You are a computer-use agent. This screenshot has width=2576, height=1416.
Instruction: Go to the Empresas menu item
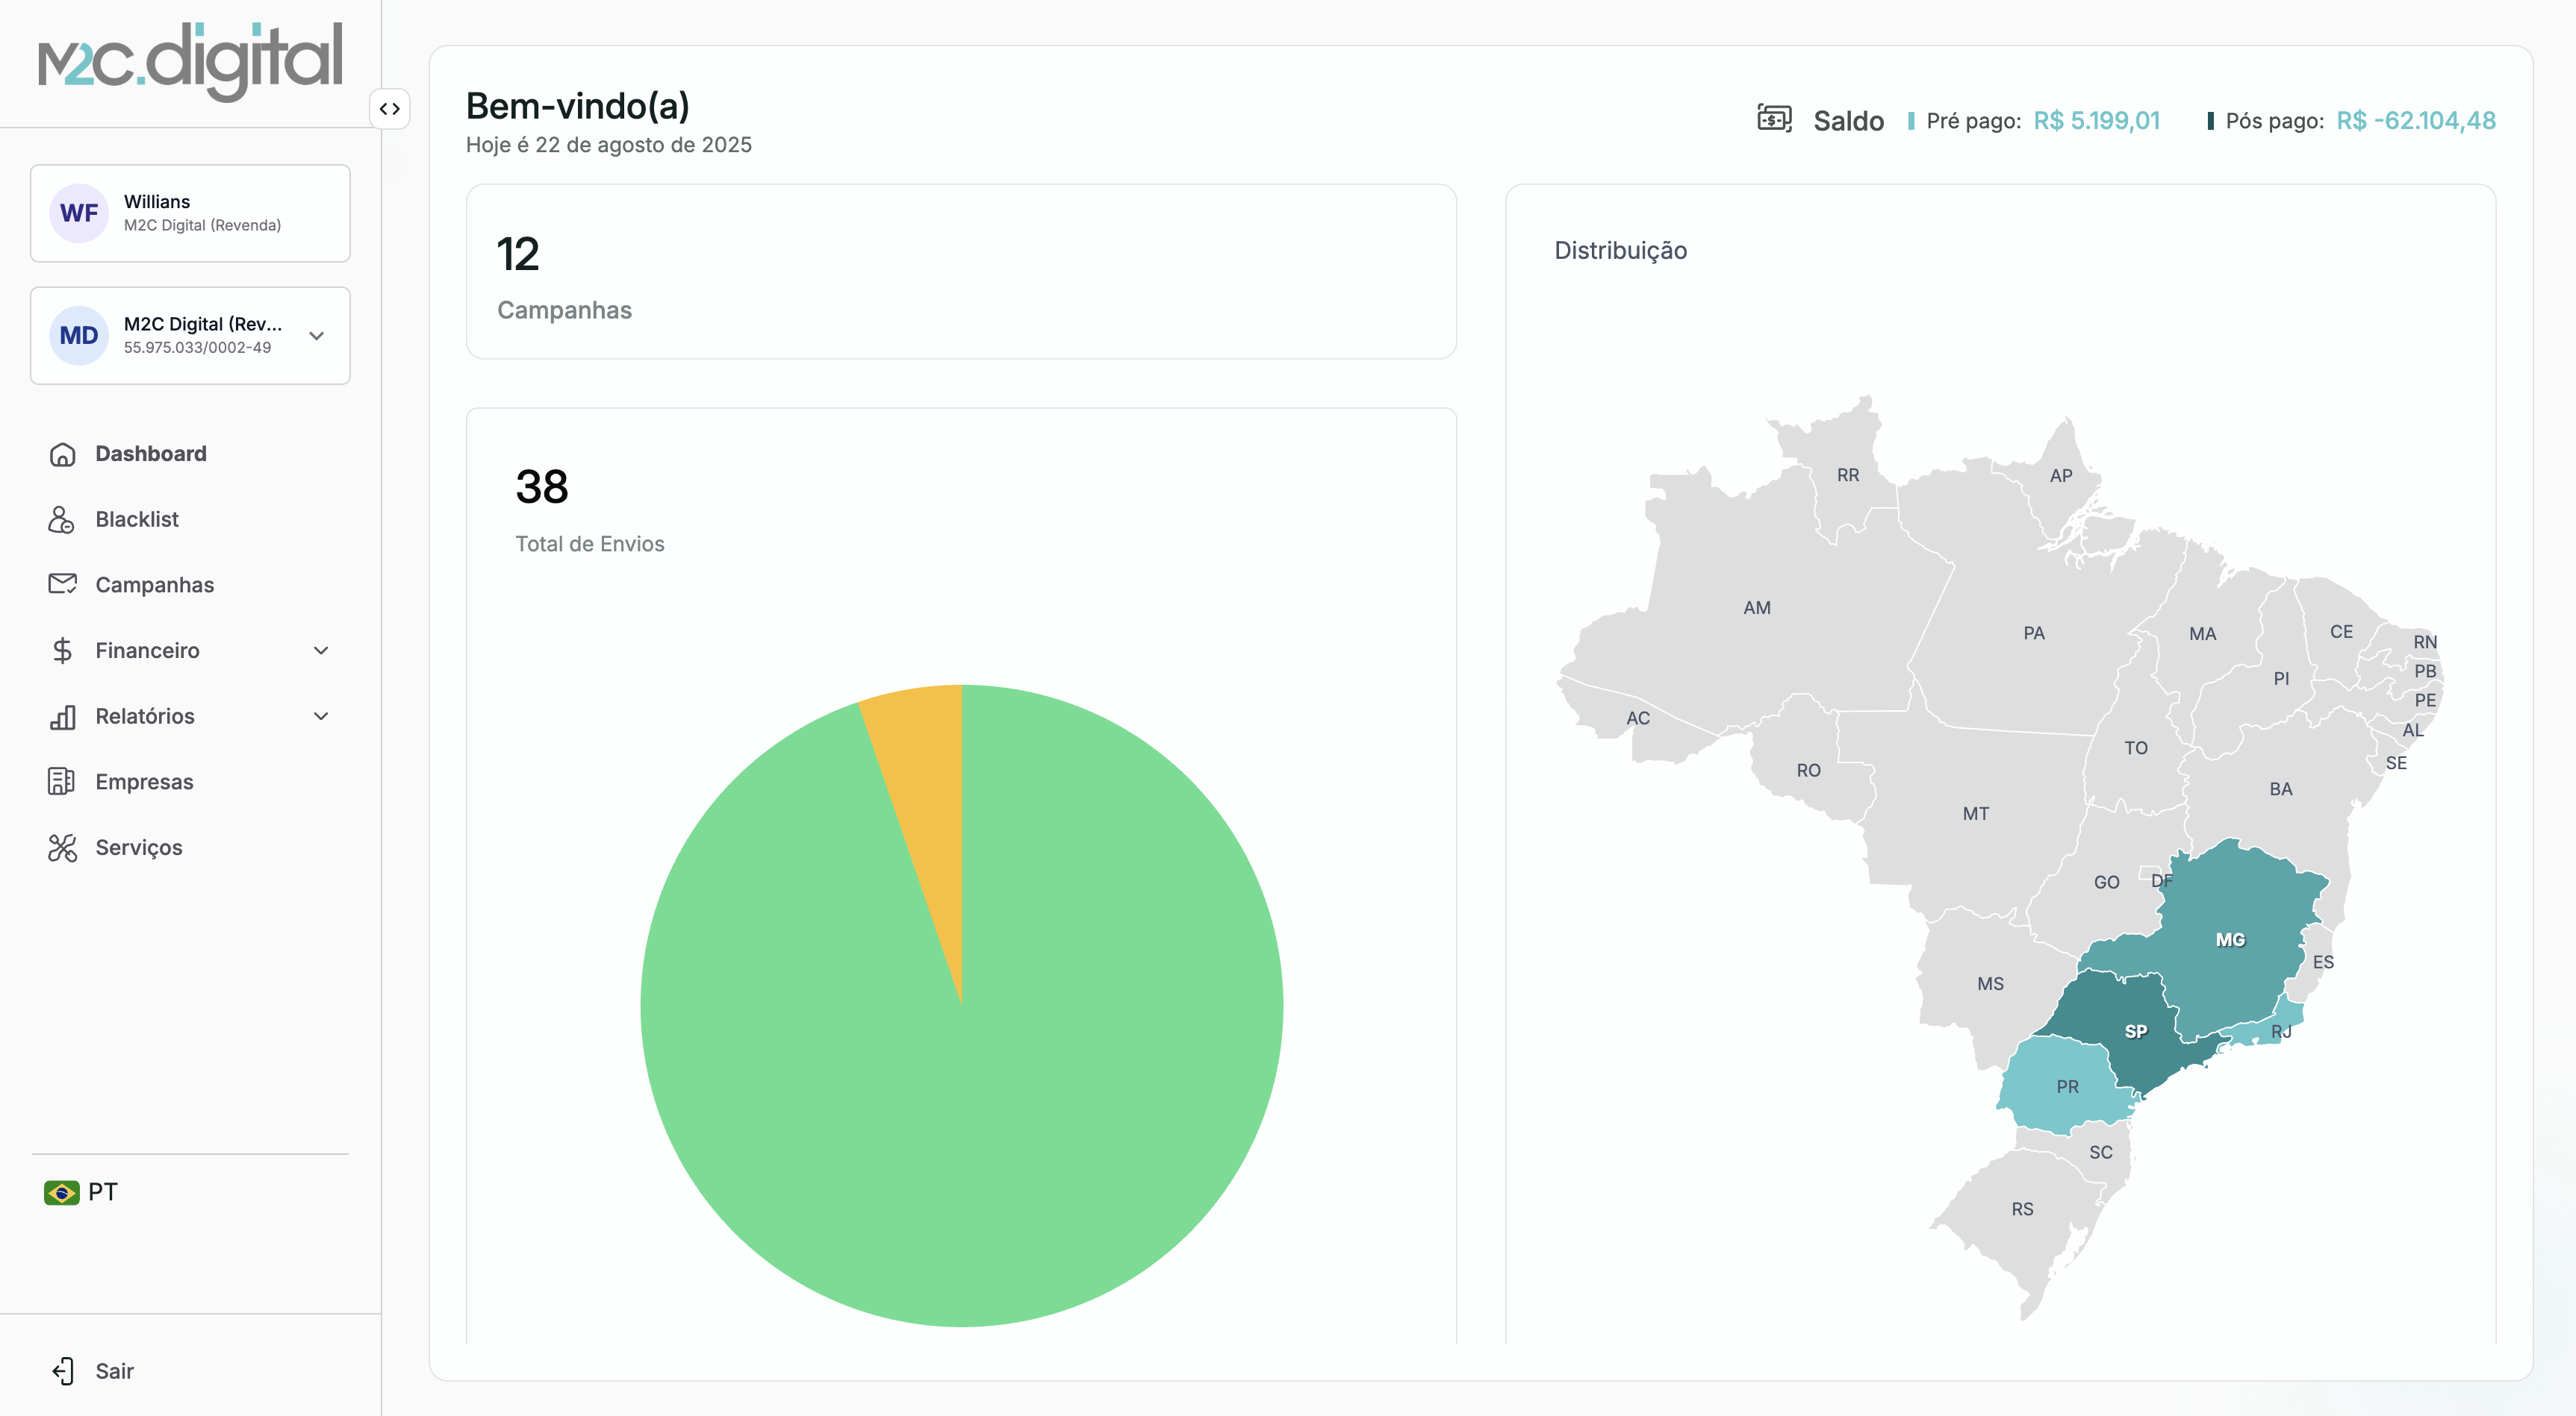(x=144, y=781)
